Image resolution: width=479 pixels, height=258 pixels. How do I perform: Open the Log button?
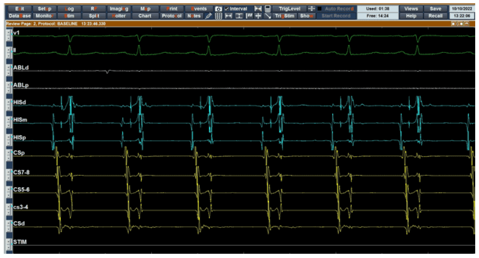tap(69, 9)
